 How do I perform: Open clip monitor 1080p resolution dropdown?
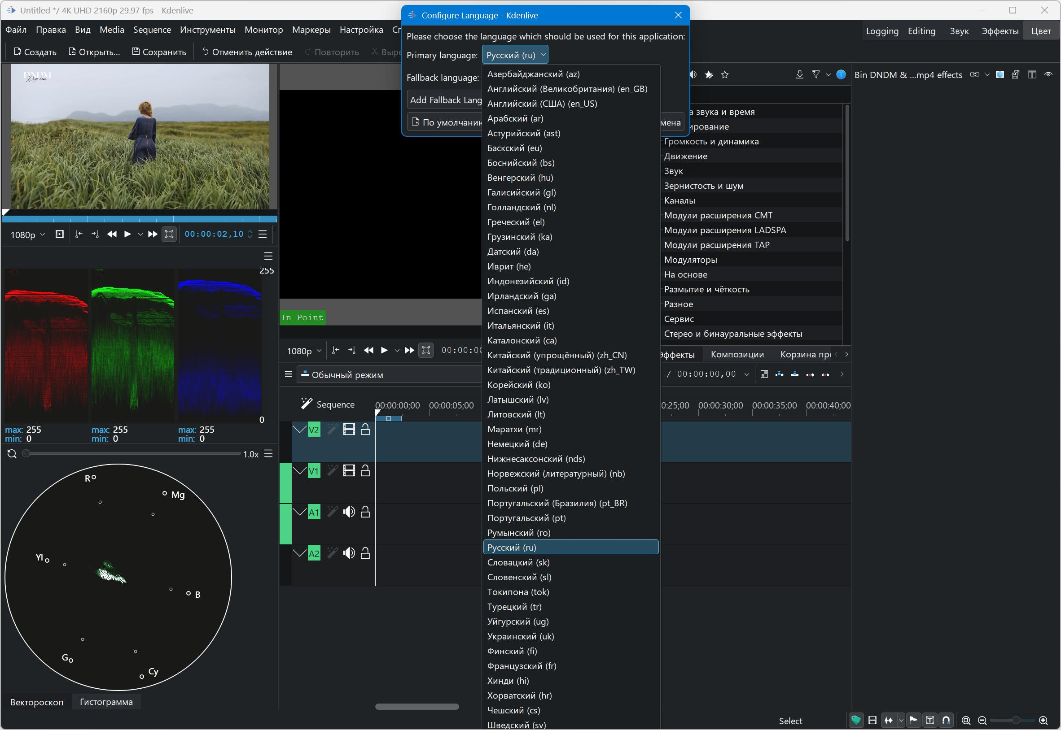coord(27,235)
